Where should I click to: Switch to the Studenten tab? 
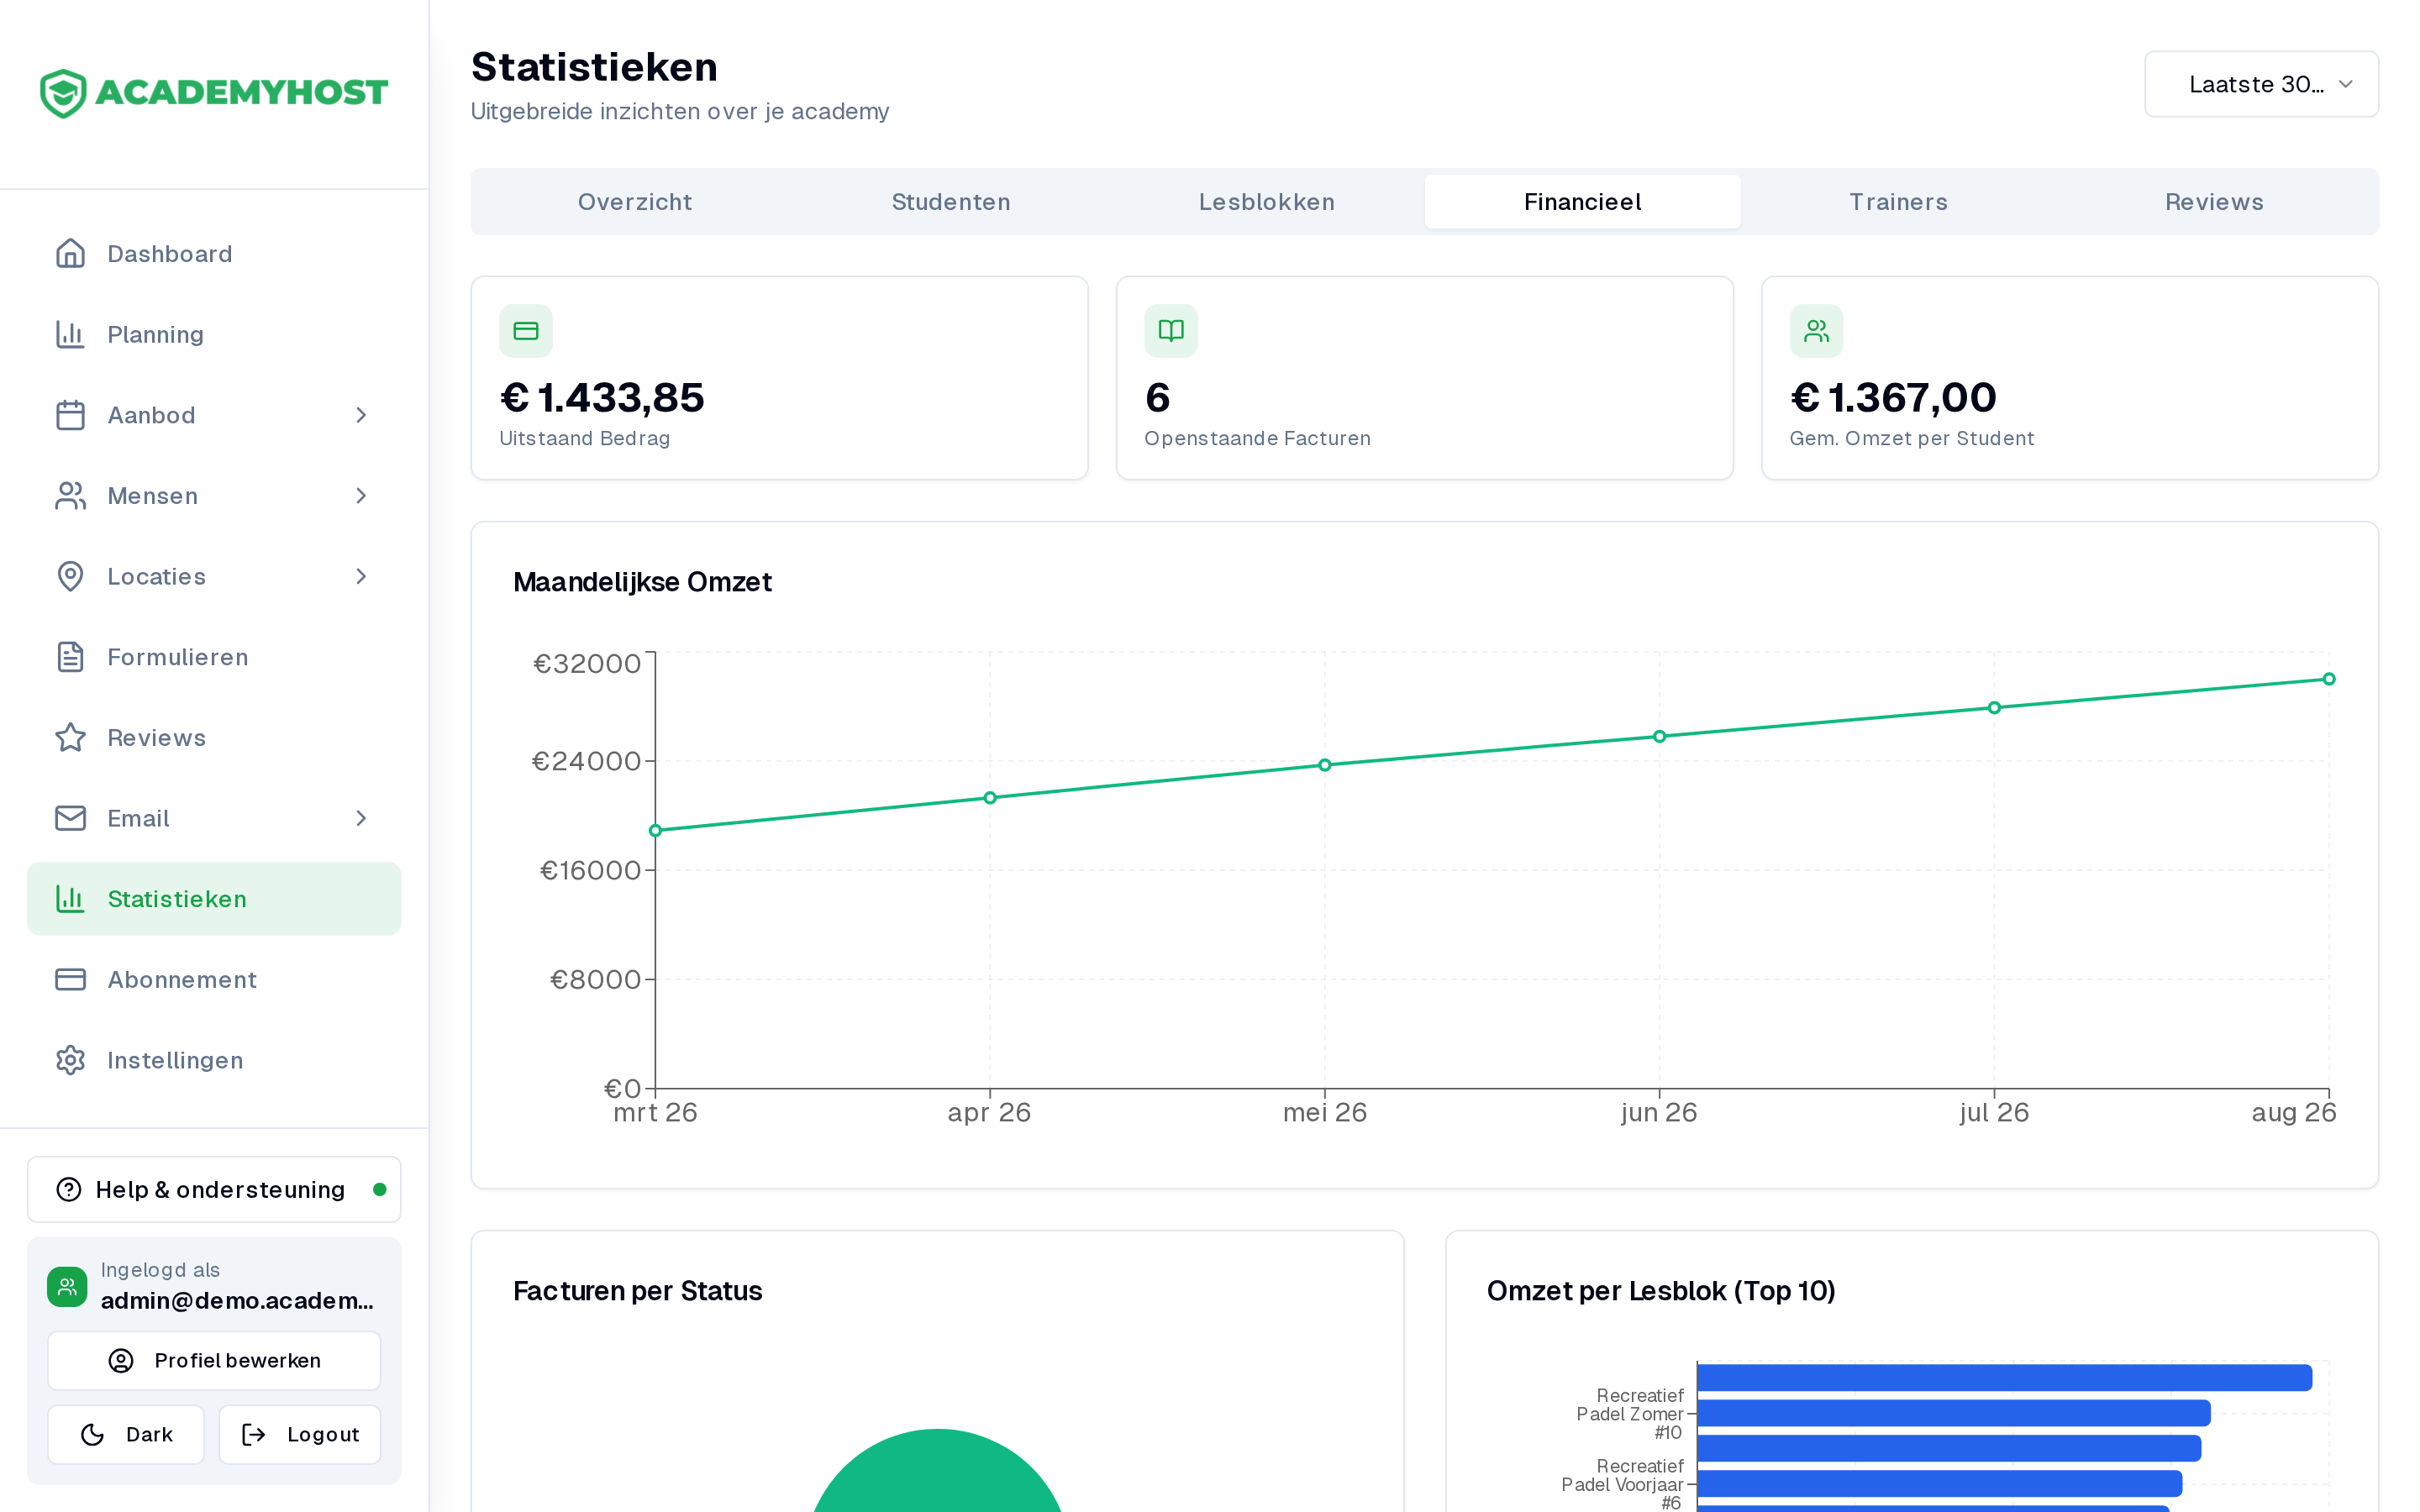951,202
